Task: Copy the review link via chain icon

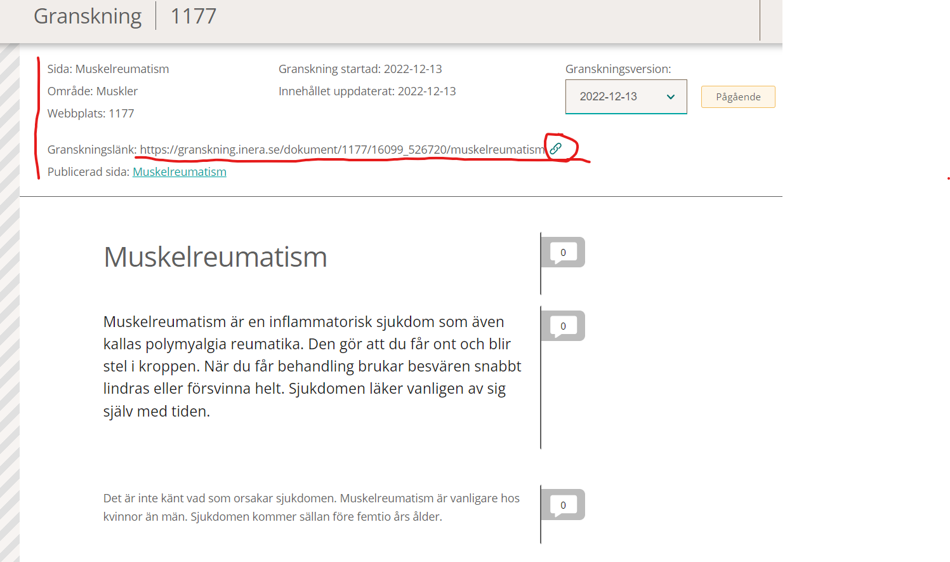Action: click(556, 149)
